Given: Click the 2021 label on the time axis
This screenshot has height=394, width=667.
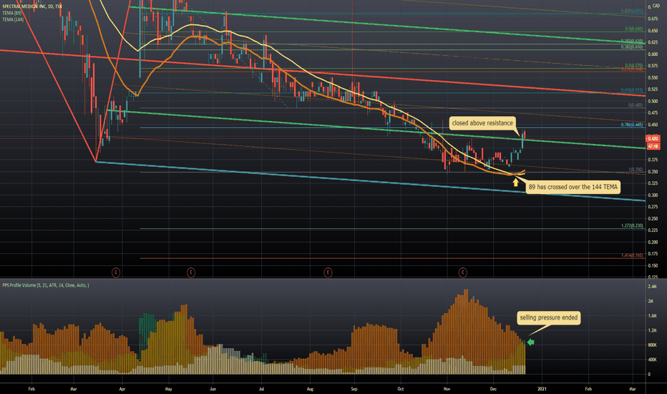Looking at the screenshot, I should pyautogui.click(x=542, y=389).
